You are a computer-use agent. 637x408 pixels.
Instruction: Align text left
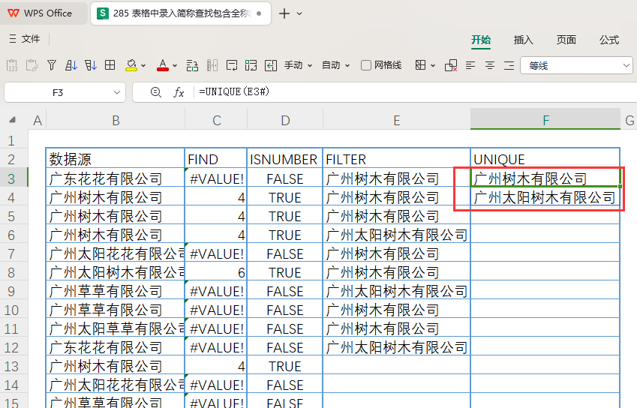coord(470,65)
